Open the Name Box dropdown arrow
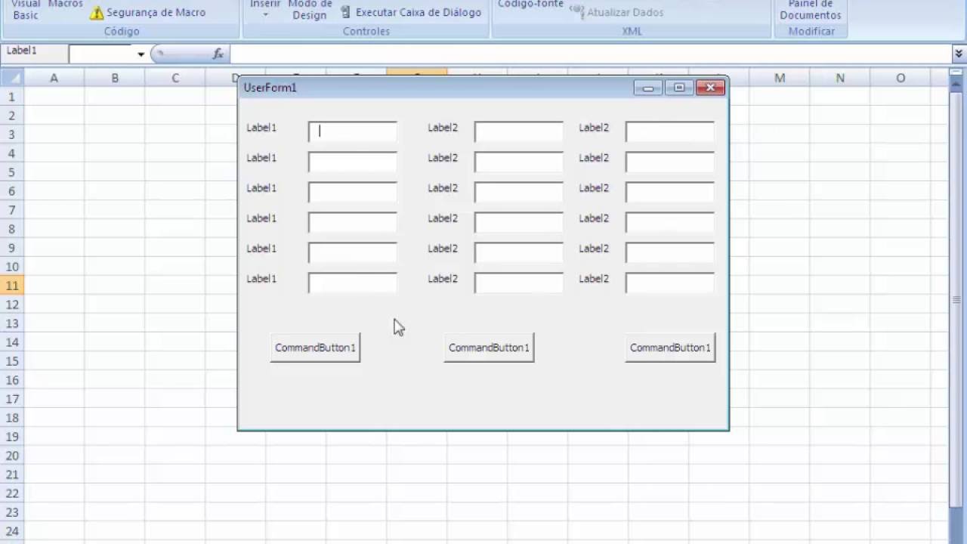Viewport: 967px width, 544px height. [x=141, y=54]
